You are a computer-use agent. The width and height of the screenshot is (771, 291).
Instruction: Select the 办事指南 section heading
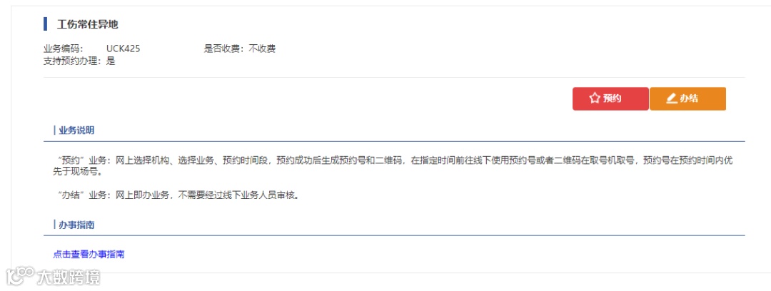[x=76, y=225]
